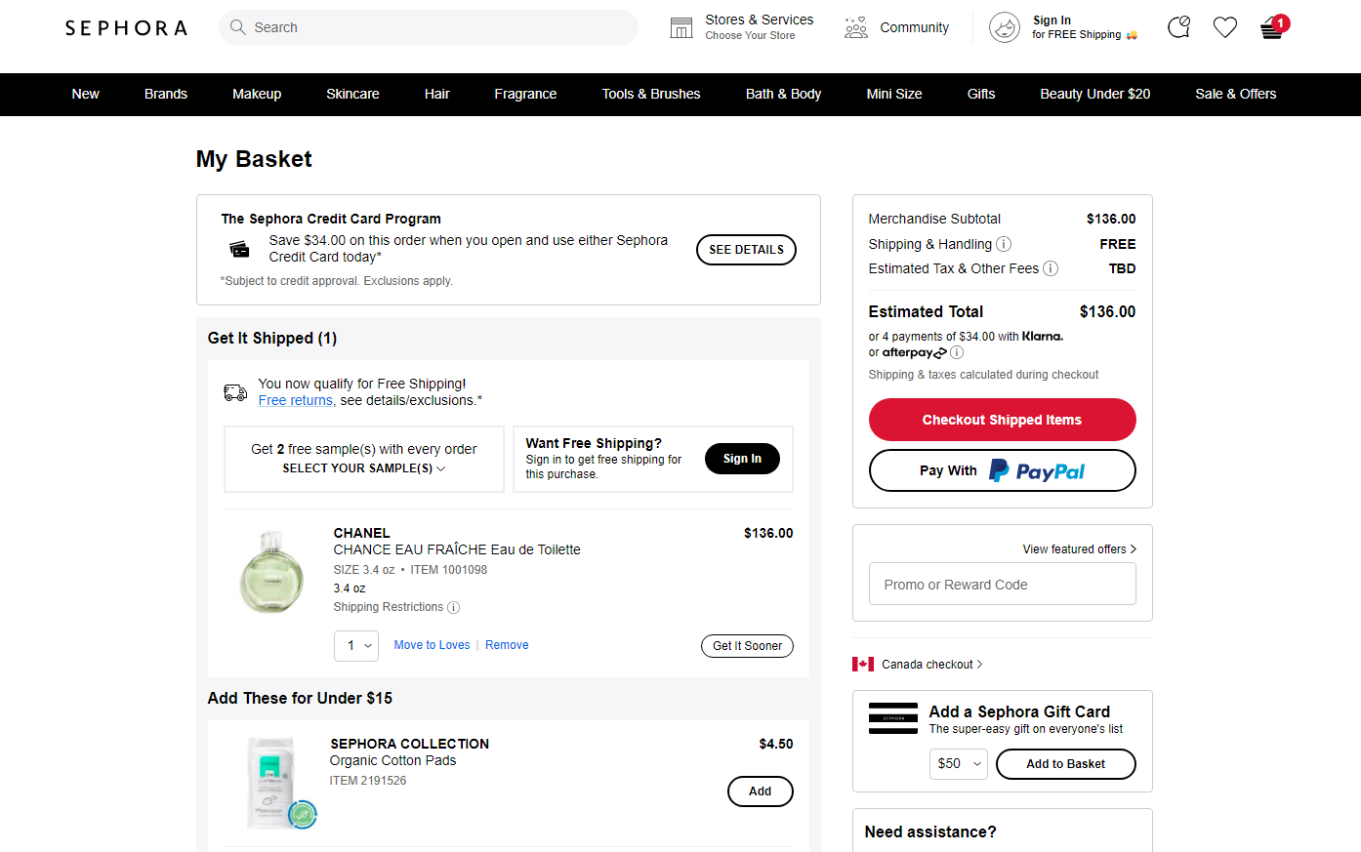Open the Gifts menu
Viewport: 1361px width, 852px height.
[981, 95]
